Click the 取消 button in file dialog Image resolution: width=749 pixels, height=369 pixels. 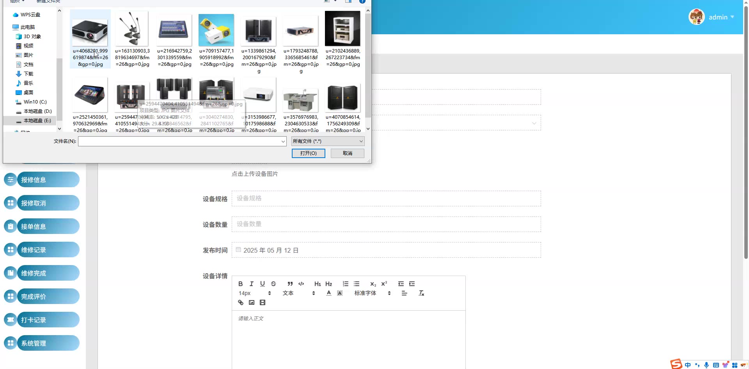click(348, 153)
